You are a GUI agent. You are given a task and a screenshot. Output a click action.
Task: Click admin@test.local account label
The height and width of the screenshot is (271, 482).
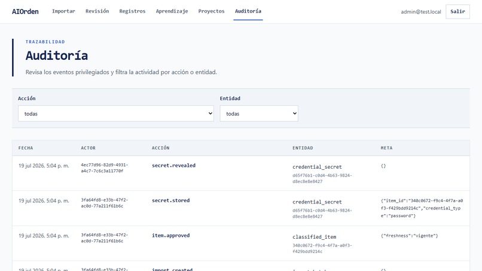(x=421, y=12)
